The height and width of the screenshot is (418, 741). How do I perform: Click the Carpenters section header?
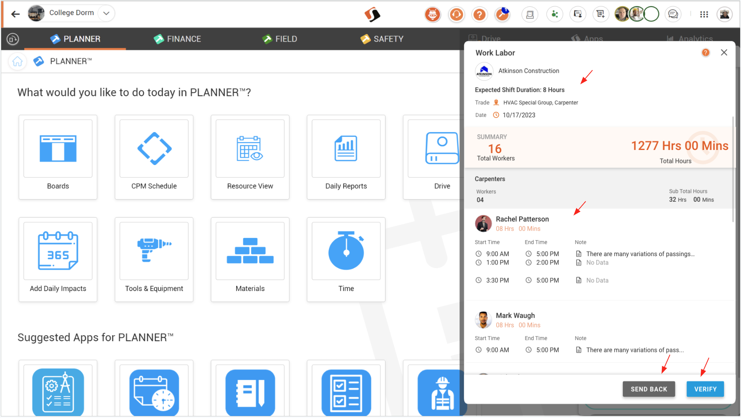click(490, 179)
